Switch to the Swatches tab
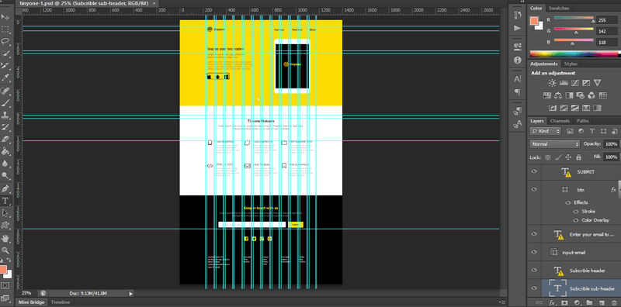The image size is (621, 307). click(559, 8)
